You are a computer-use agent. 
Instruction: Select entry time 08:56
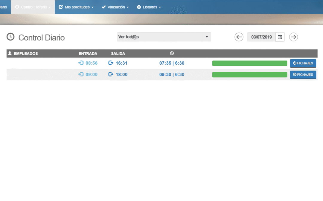coord(92,63)
